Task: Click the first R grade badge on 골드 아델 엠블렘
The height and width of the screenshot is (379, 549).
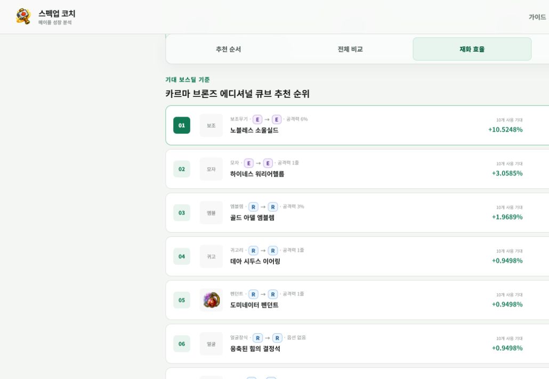Action: pyautogui.click(x=253, y=207)
